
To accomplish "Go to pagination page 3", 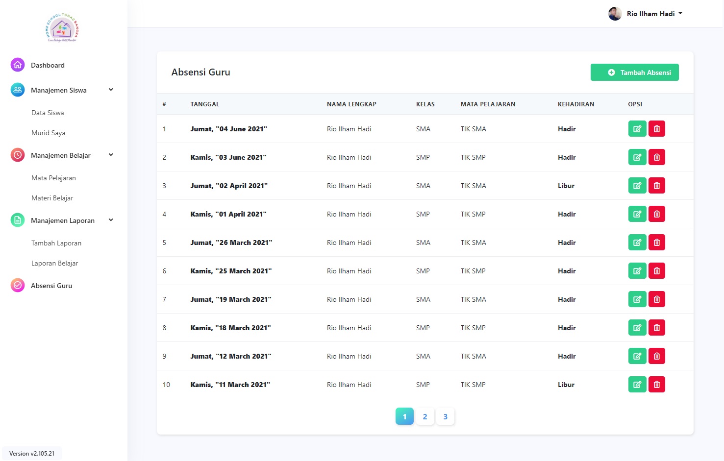I will click(x=446, y=416).
